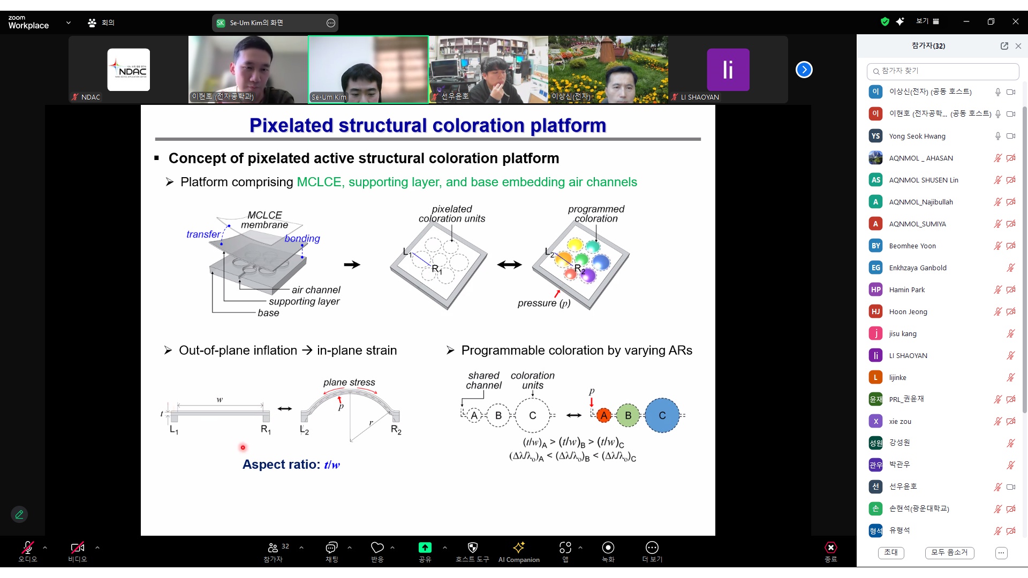
Task: Open the view (보기) menu
Action: click(928, 21)
